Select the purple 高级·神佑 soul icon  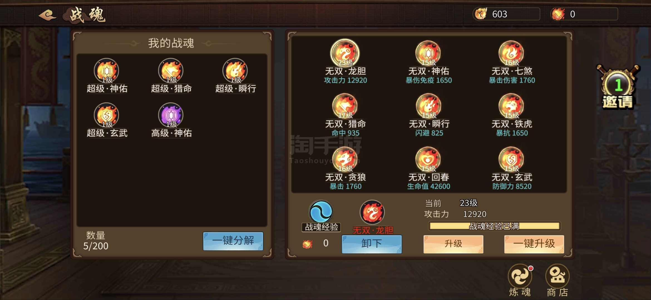[x=171, y=115]
